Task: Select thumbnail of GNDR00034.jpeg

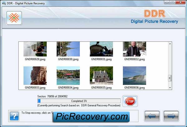Action: tap(68, 75)
